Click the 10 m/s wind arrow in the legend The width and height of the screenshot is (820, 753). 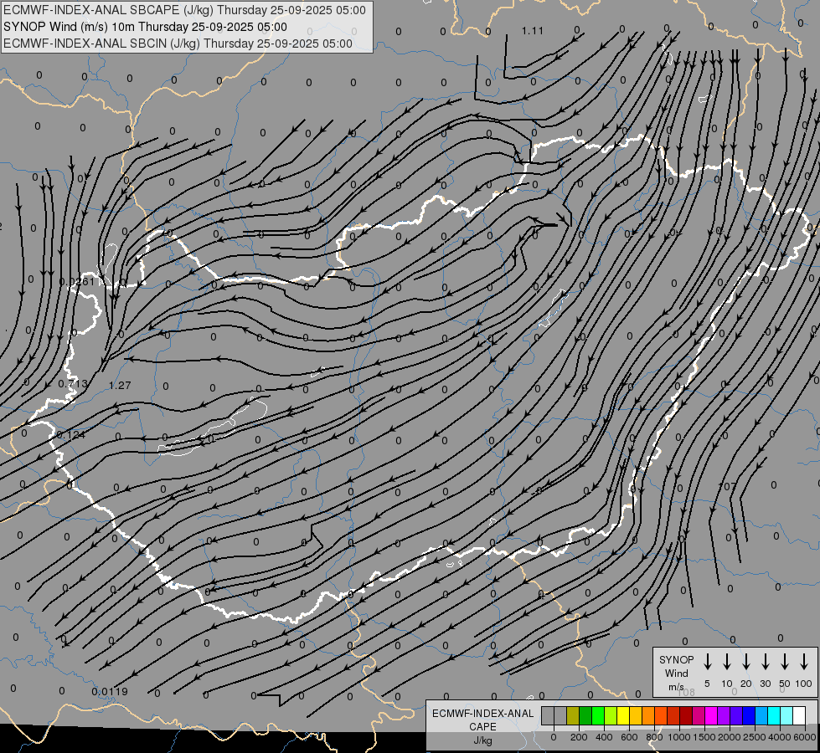(x=727, y=662)
